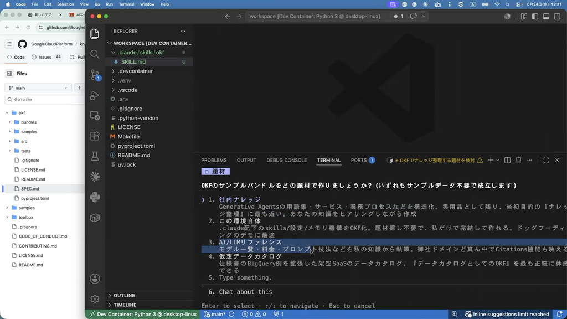Viewport: 567px width, 319px height.
Task: Open Issues tab in GitHub window
Action: [47, 57]
